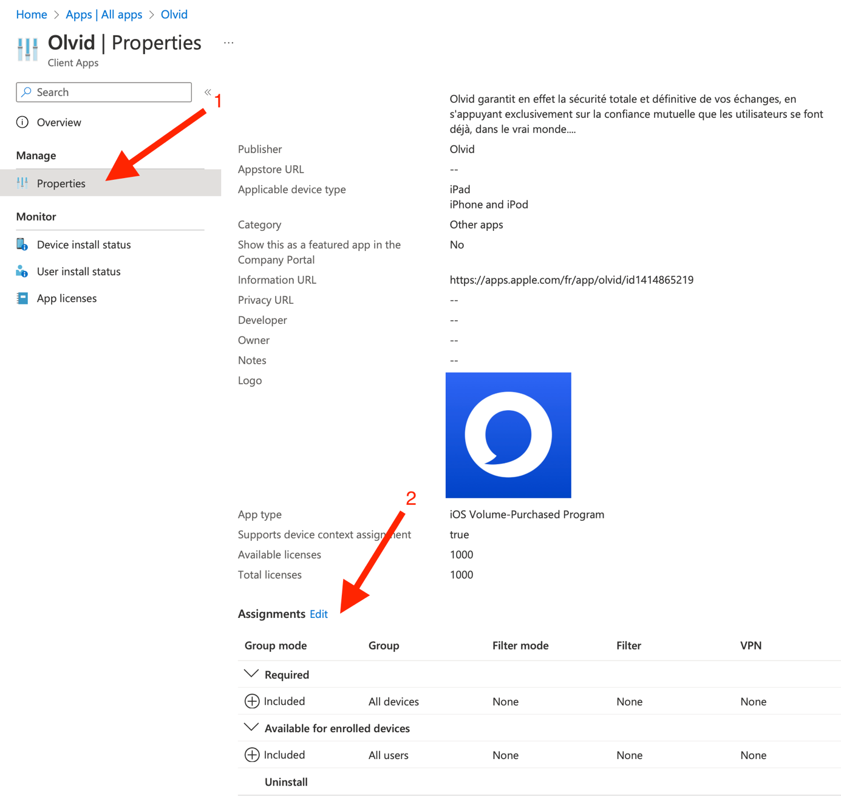Click the Edit link next to Assignments
Viewport: 841px width, 796px height.
(319, 614)
